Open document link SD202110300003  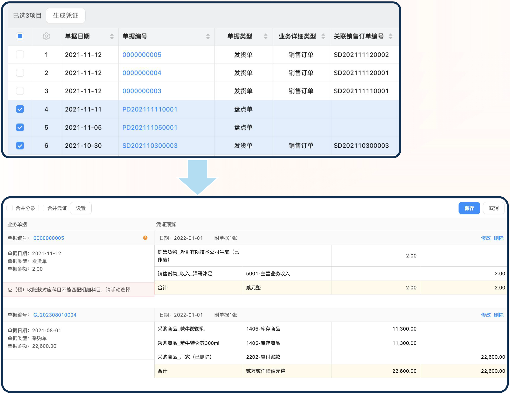coord(150,145)
